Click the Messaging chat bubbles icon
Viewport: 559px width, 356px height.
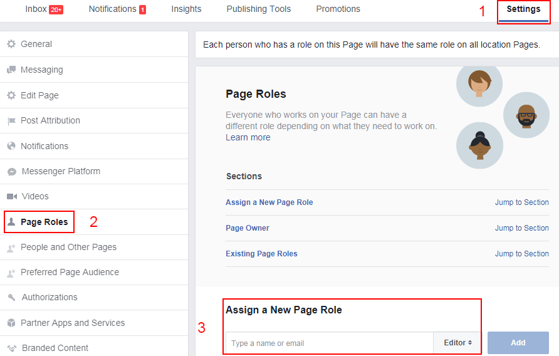[11, 70]
